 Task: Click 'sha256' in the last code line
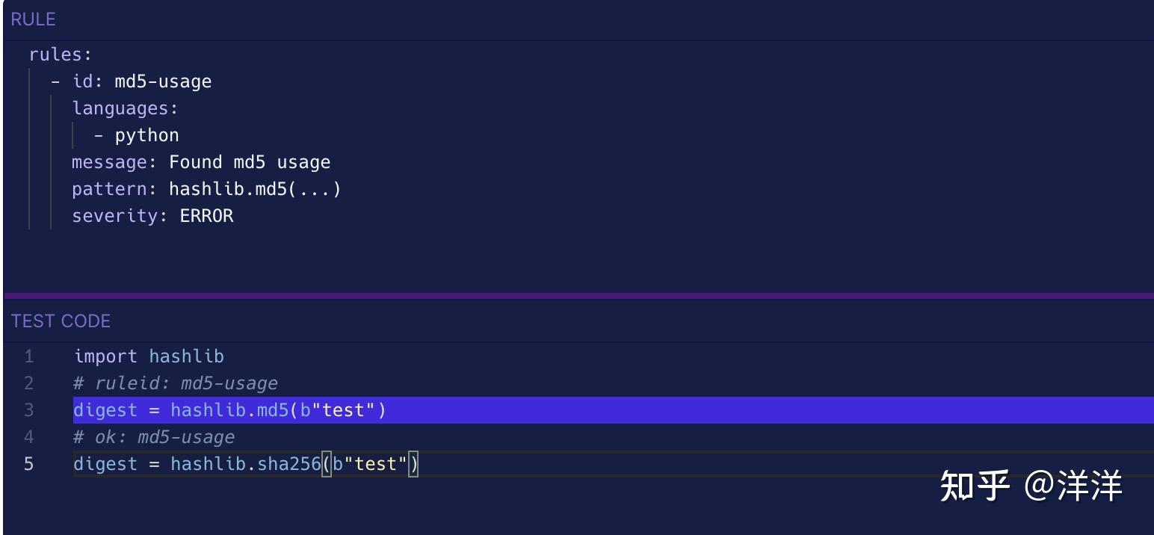coord(288,464)
